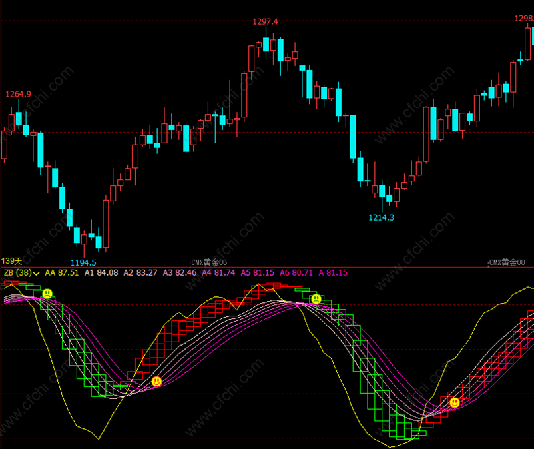534x449 pixels.
Task: Select the AA 87.51 indicator value
Action: tap(61, 273)
